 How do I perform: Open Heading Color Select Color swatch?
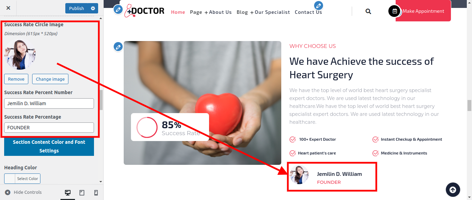coord(22,179)
